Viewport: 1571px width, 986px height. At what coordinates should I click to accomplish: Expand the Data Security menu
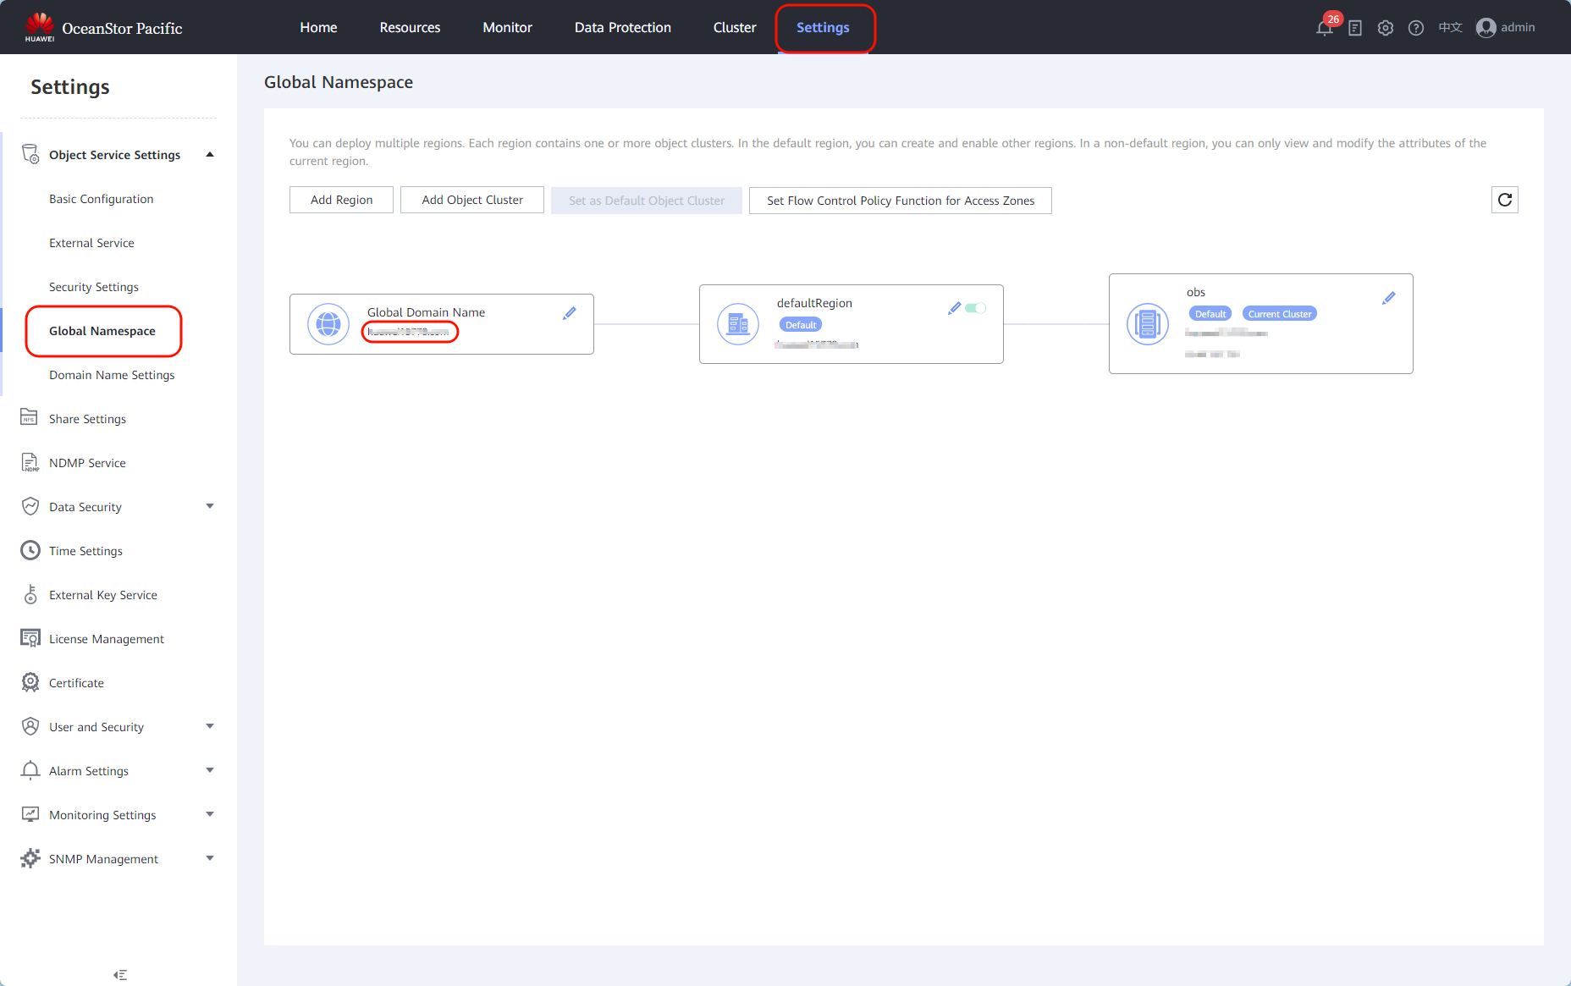(x=210, y=507)
